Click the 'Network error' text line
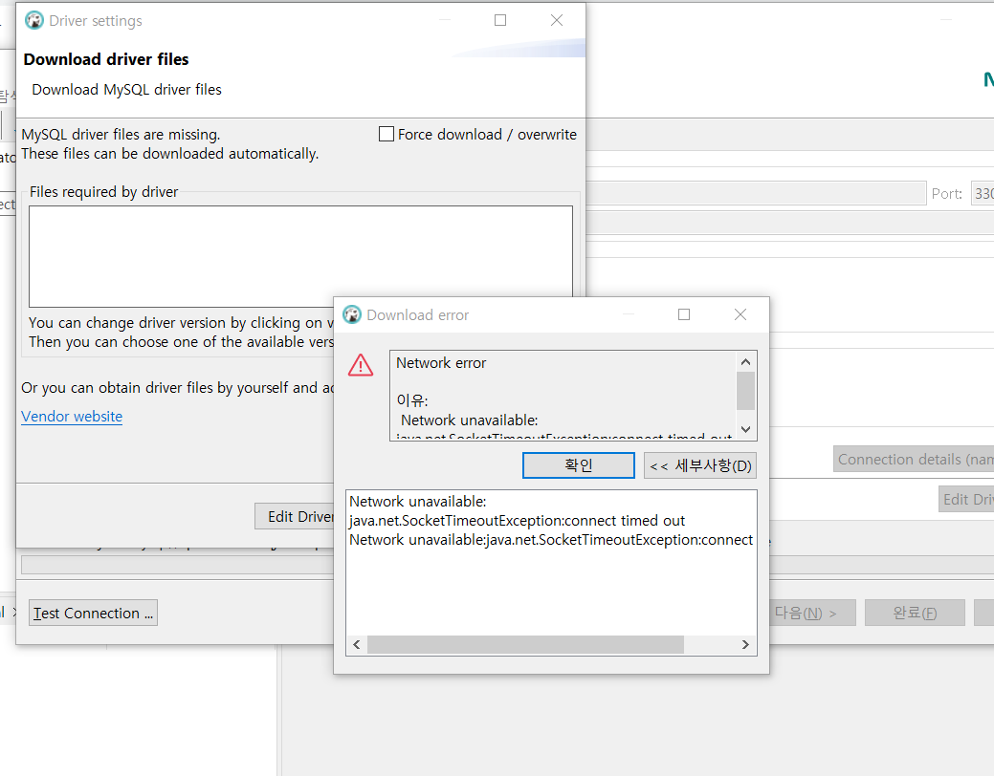 click(441, 363)
